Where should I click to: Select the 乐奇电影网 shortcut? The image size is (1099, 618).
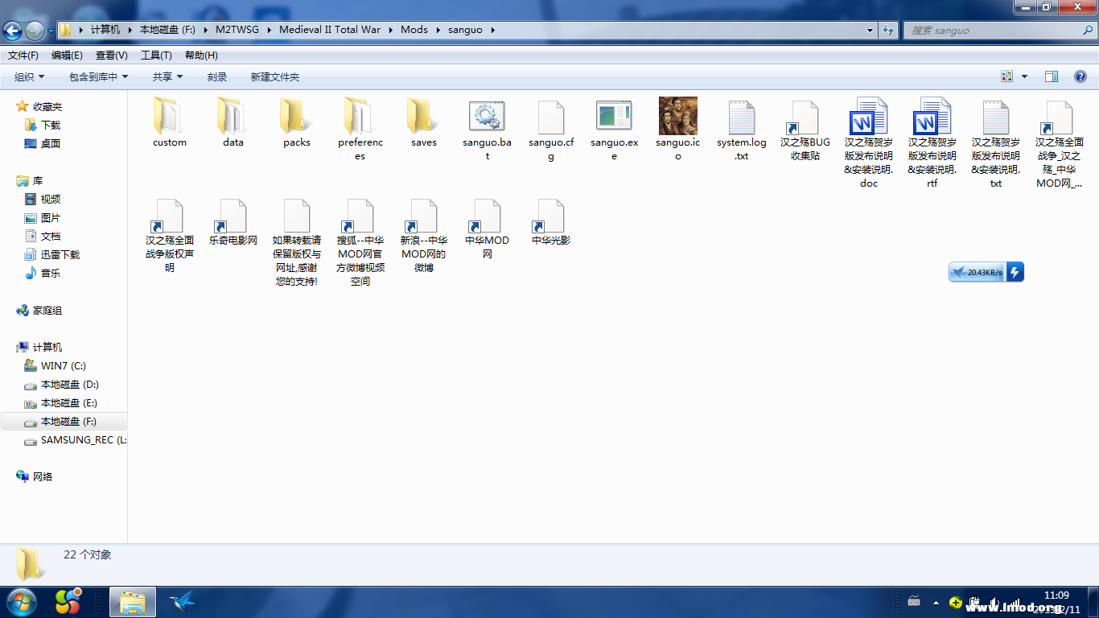pyautogui.click(x=233, y=217)
